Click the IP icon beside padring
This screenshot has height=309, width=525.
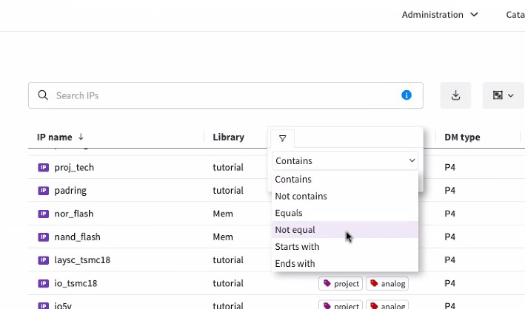[43, 191]
